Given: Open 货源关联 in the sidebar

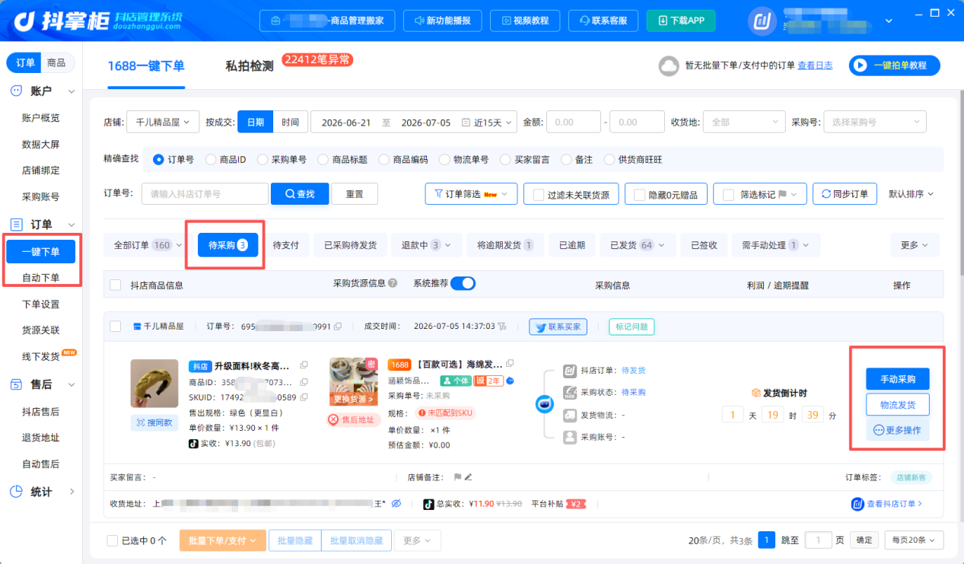Looking at the screenshot, I should [x=41, y=330].
